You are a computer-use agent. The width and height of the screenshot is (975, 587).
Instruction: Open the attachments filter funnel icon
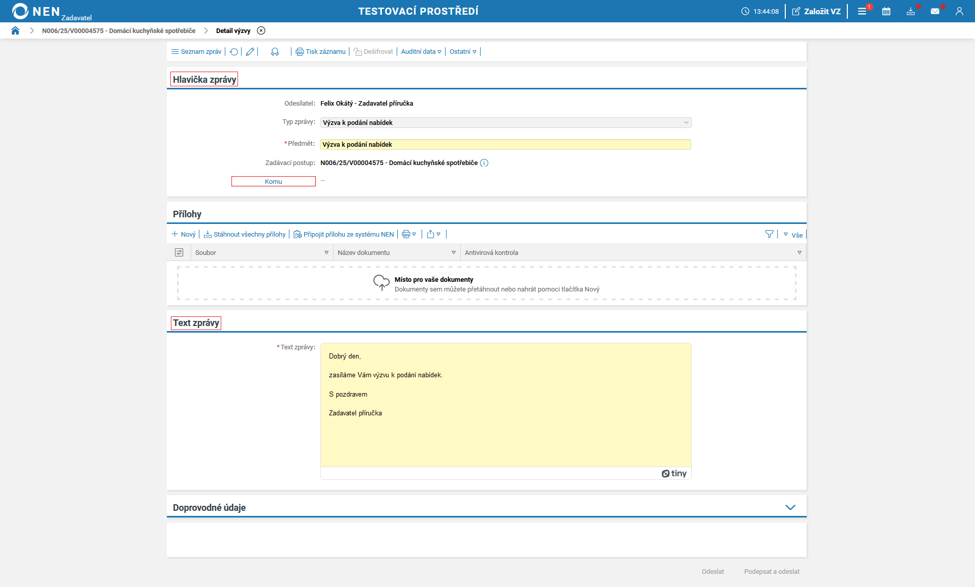[769, 234]
